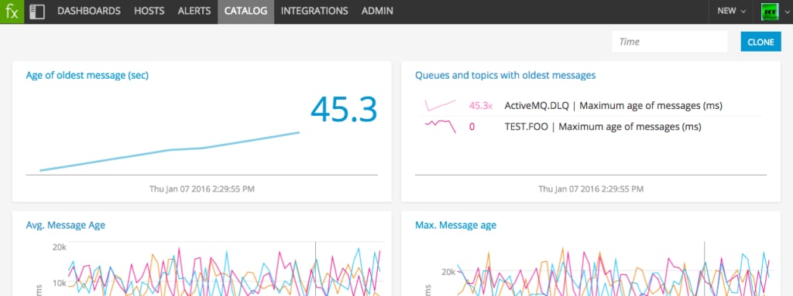Open the INTEGRATIONS page
The width and height of the screenshot is (793, 296).
(314, 11)
